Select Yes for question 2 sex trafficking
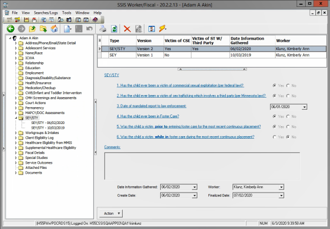This screenshot has width=330, height=229. pyautogui.click(x=274, y=96)
